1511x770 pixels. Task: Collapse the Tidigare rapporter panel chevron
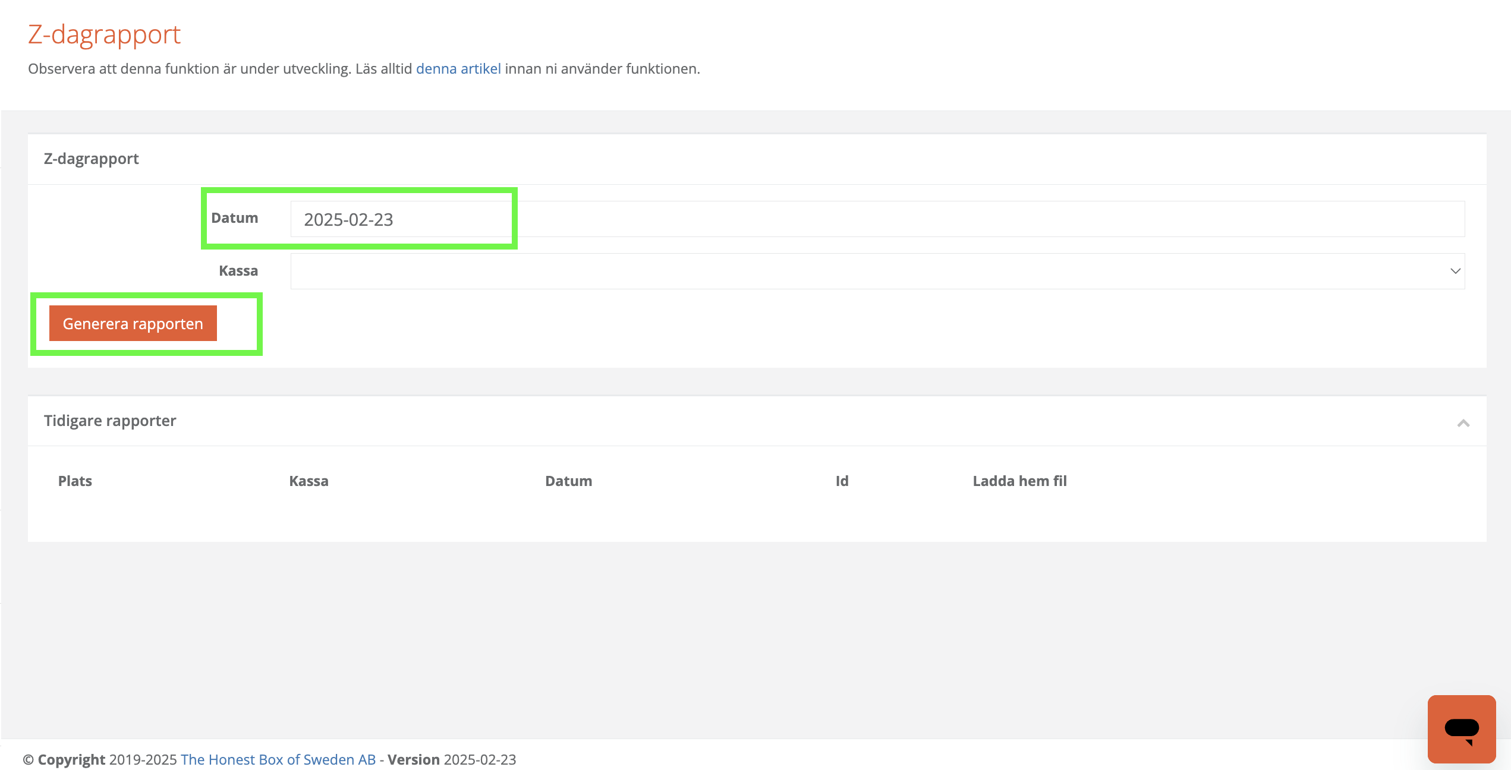[1463, 423]
